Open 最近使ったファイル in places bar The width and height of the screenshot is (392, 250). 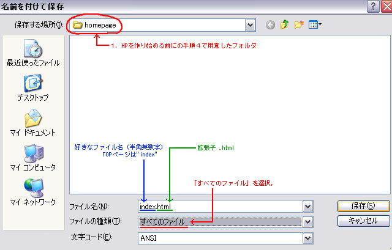point(33,53)
